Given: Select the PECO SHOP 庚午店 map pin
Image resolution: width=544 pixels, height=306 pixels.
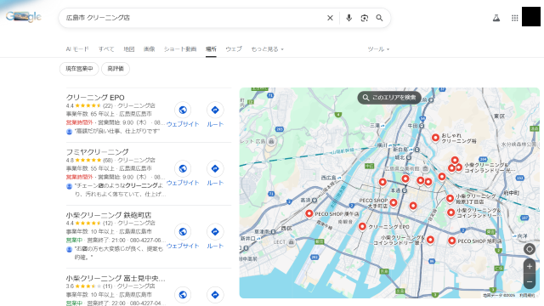Looking at the screenshot, I should click(309, 213).
